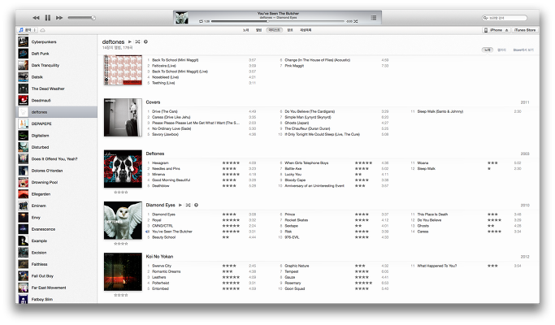This screenshot has height=325, width=555.
Task: Click the now-playing album artwork thumbnail
Action: pos(181,18)
